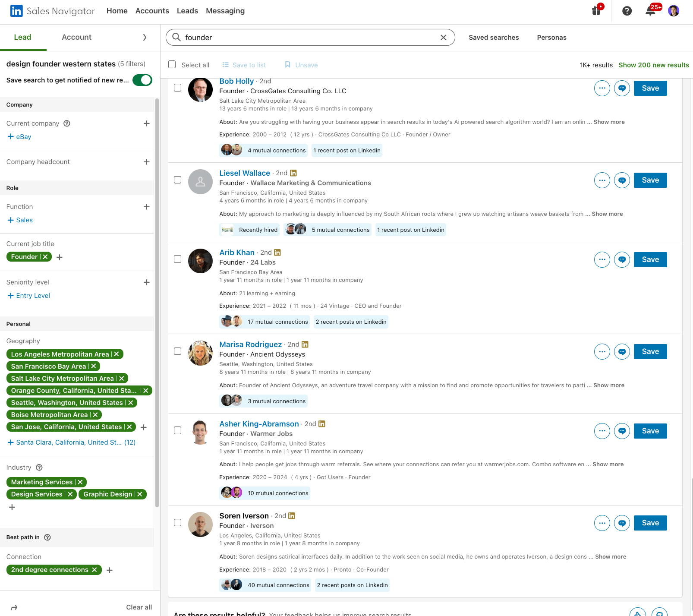This screenshot has width=693, height=616.
Task: Open the Current company help icon
Action: pyautogui.click(x=67, y=123)
